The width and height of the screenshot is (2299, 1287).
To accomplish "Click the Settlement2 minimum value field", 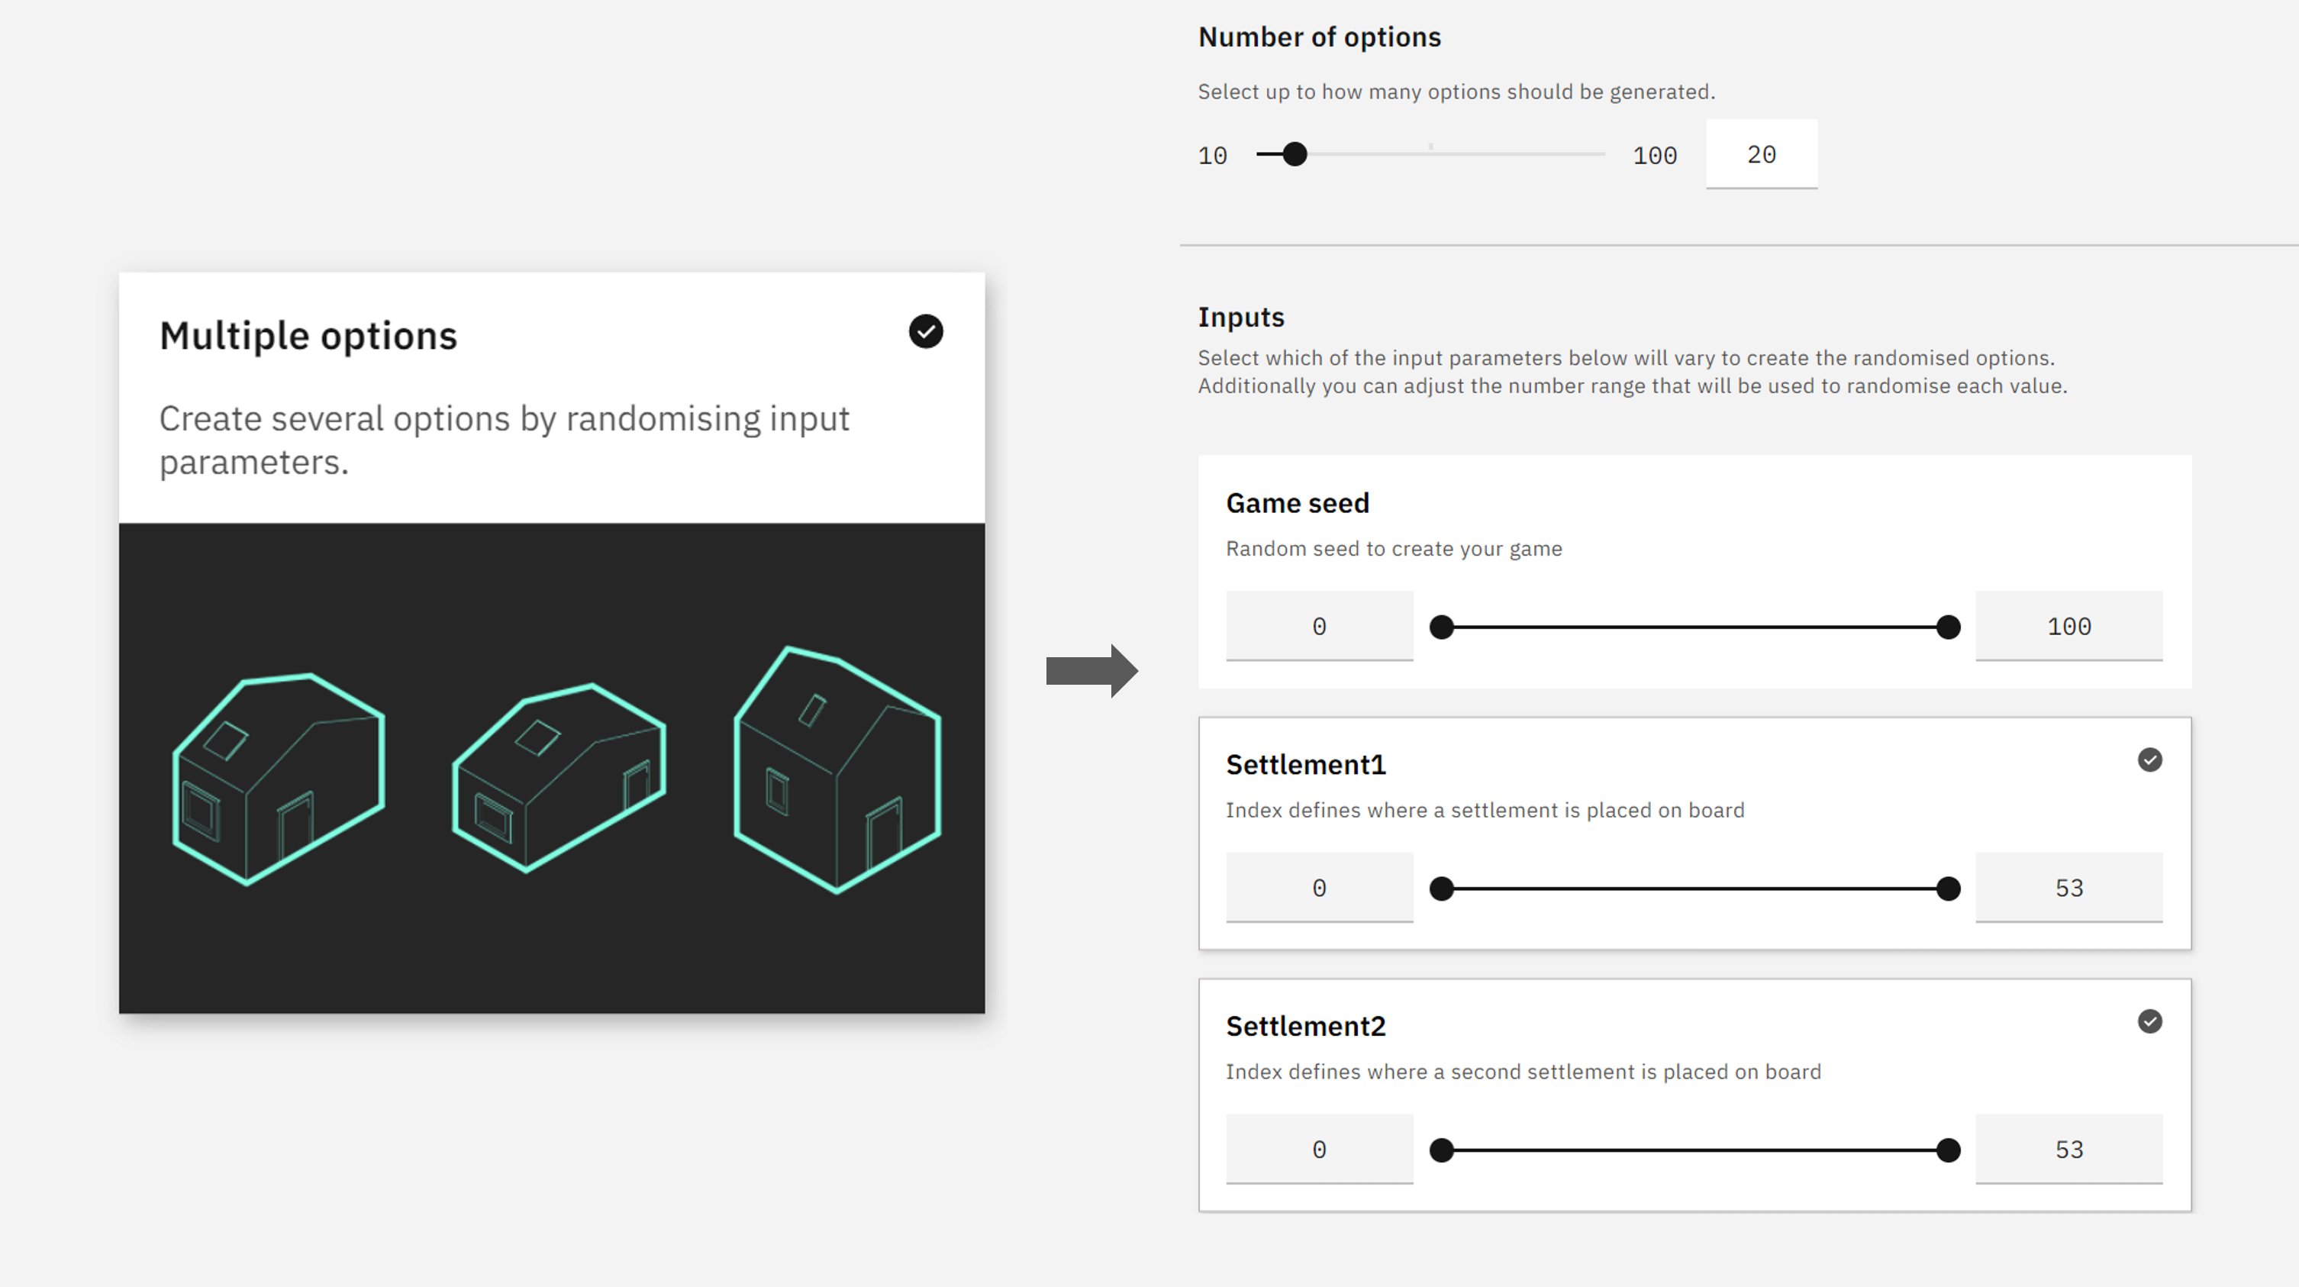I will coord(1318,1150).
